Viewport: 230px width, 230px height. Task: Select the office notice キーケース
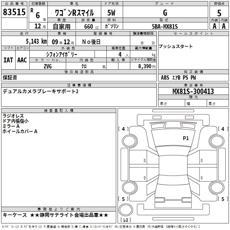[x=15, y=215]
